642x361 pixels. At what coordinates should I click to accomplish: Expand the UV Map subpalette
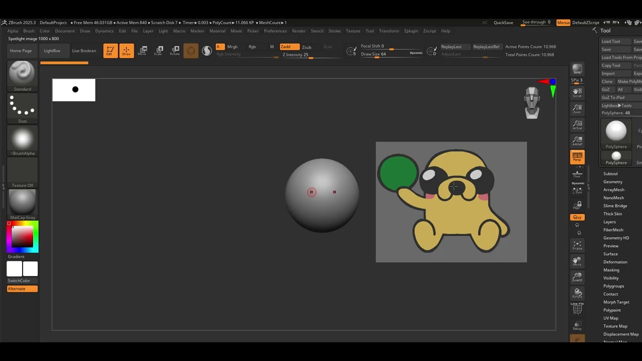[x=611, y=318]
